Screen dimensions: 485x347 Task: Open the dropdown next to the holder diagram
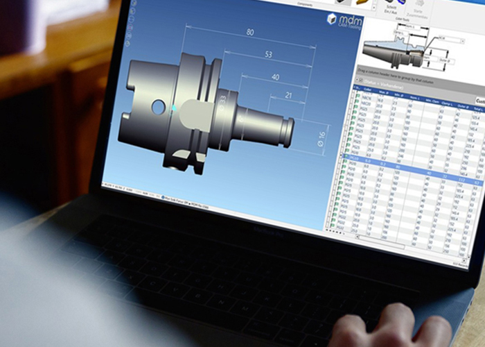461,42
